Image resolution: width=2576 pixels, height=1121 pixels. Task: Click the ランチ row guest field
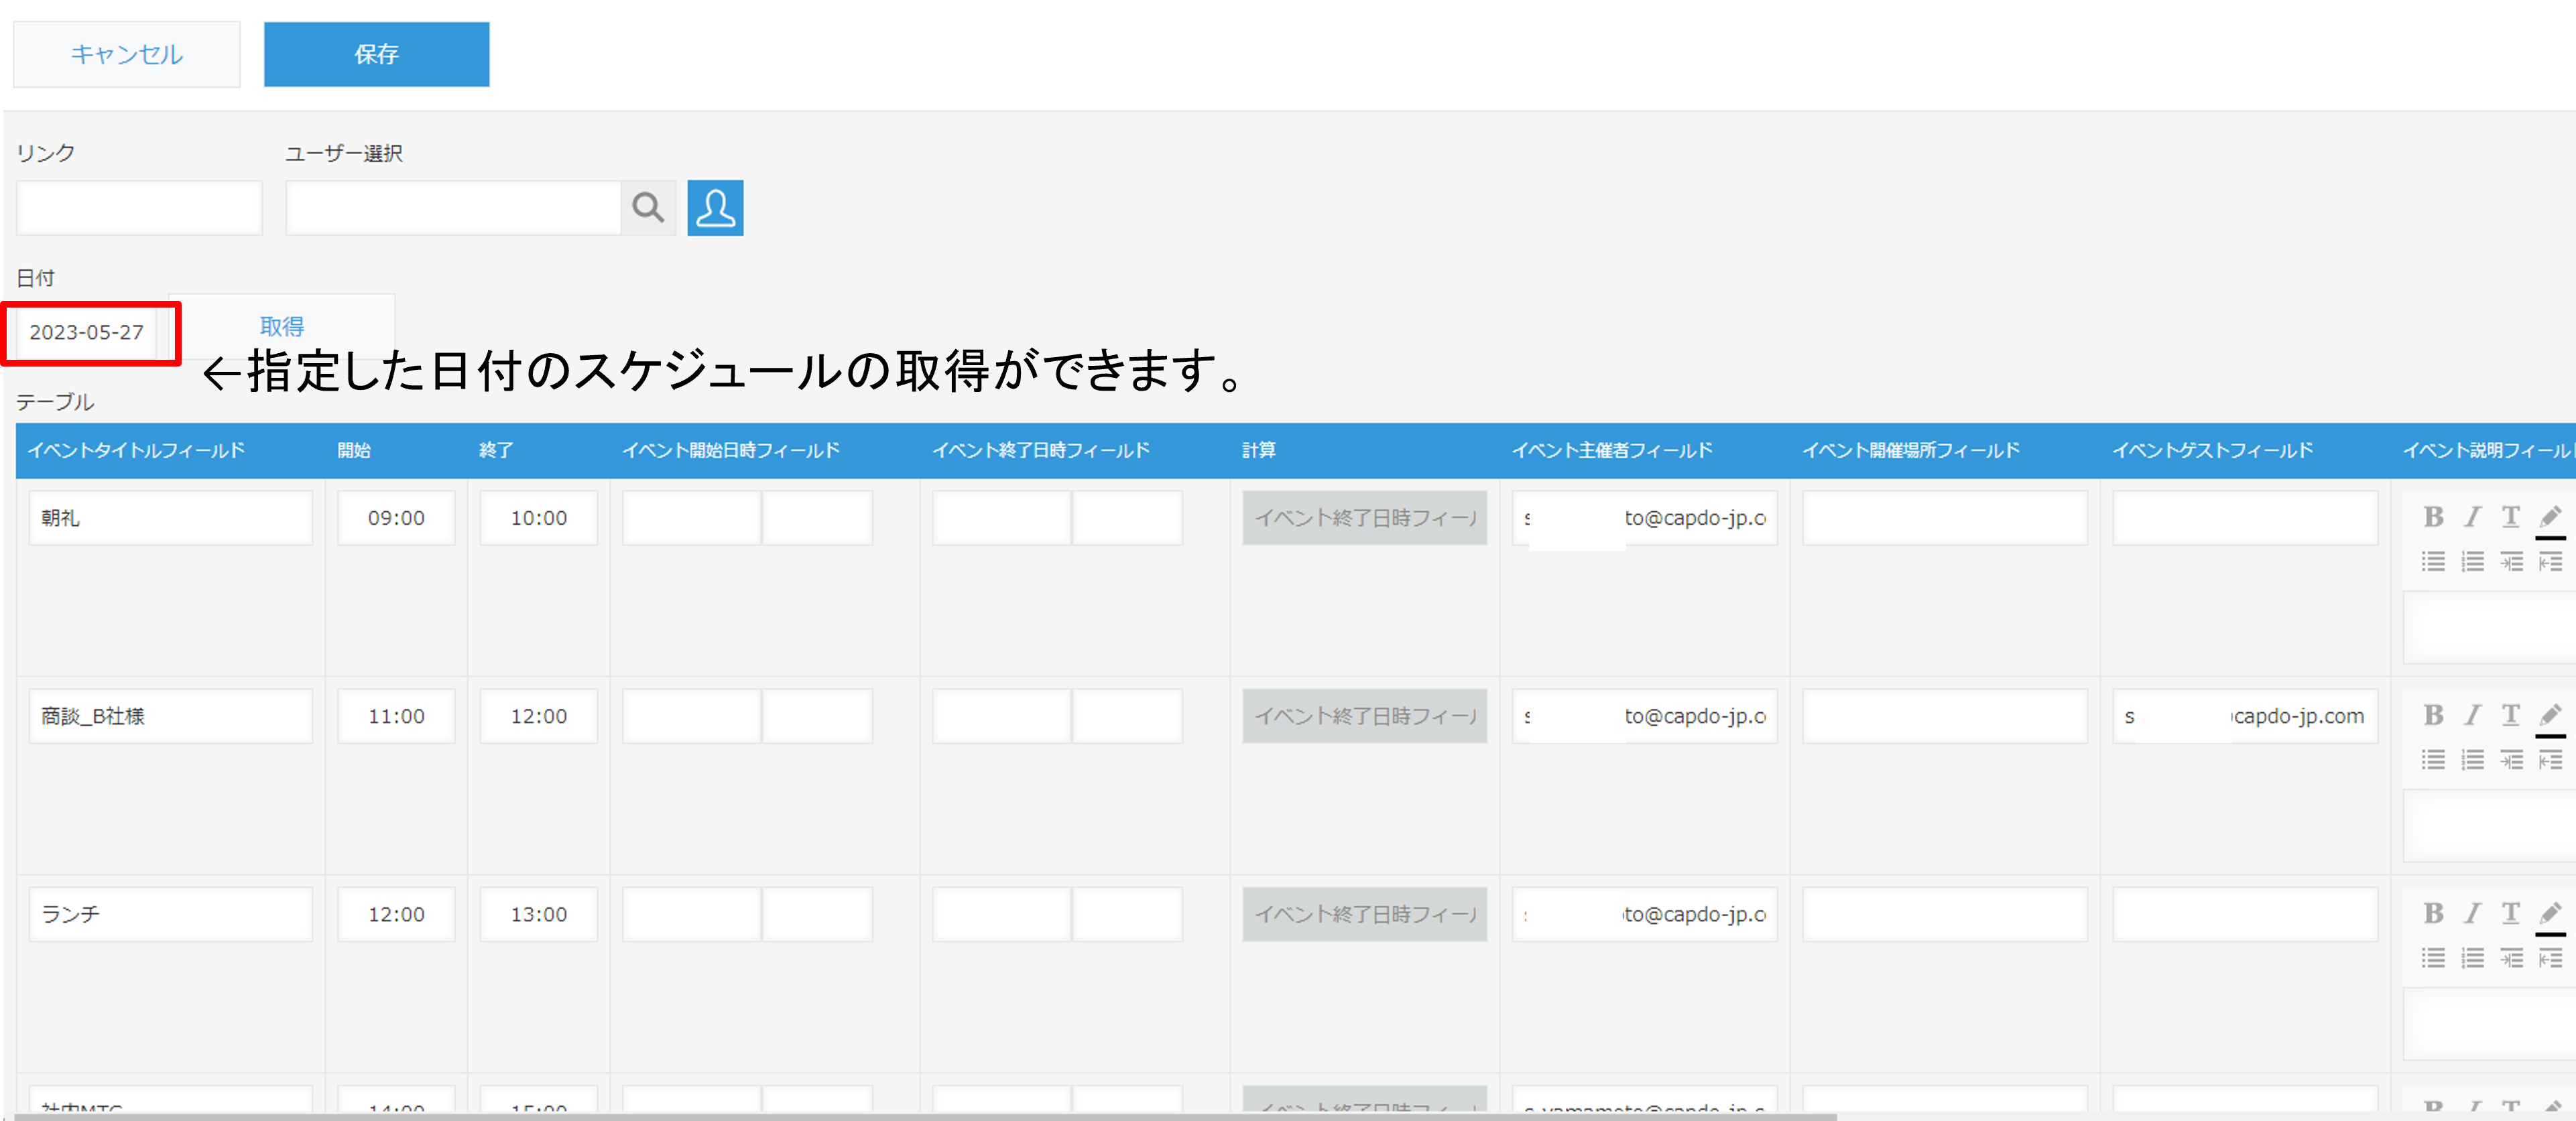click(2245, 914)
